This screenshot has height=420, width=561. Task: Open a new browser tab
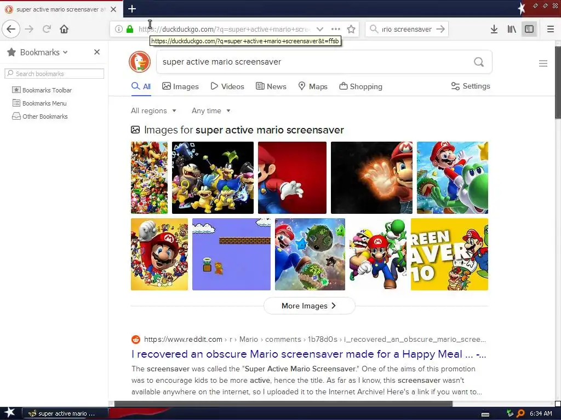tap(131, 9)
